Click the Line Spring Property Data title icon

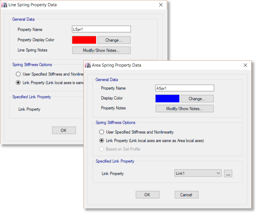coord(4,5)
